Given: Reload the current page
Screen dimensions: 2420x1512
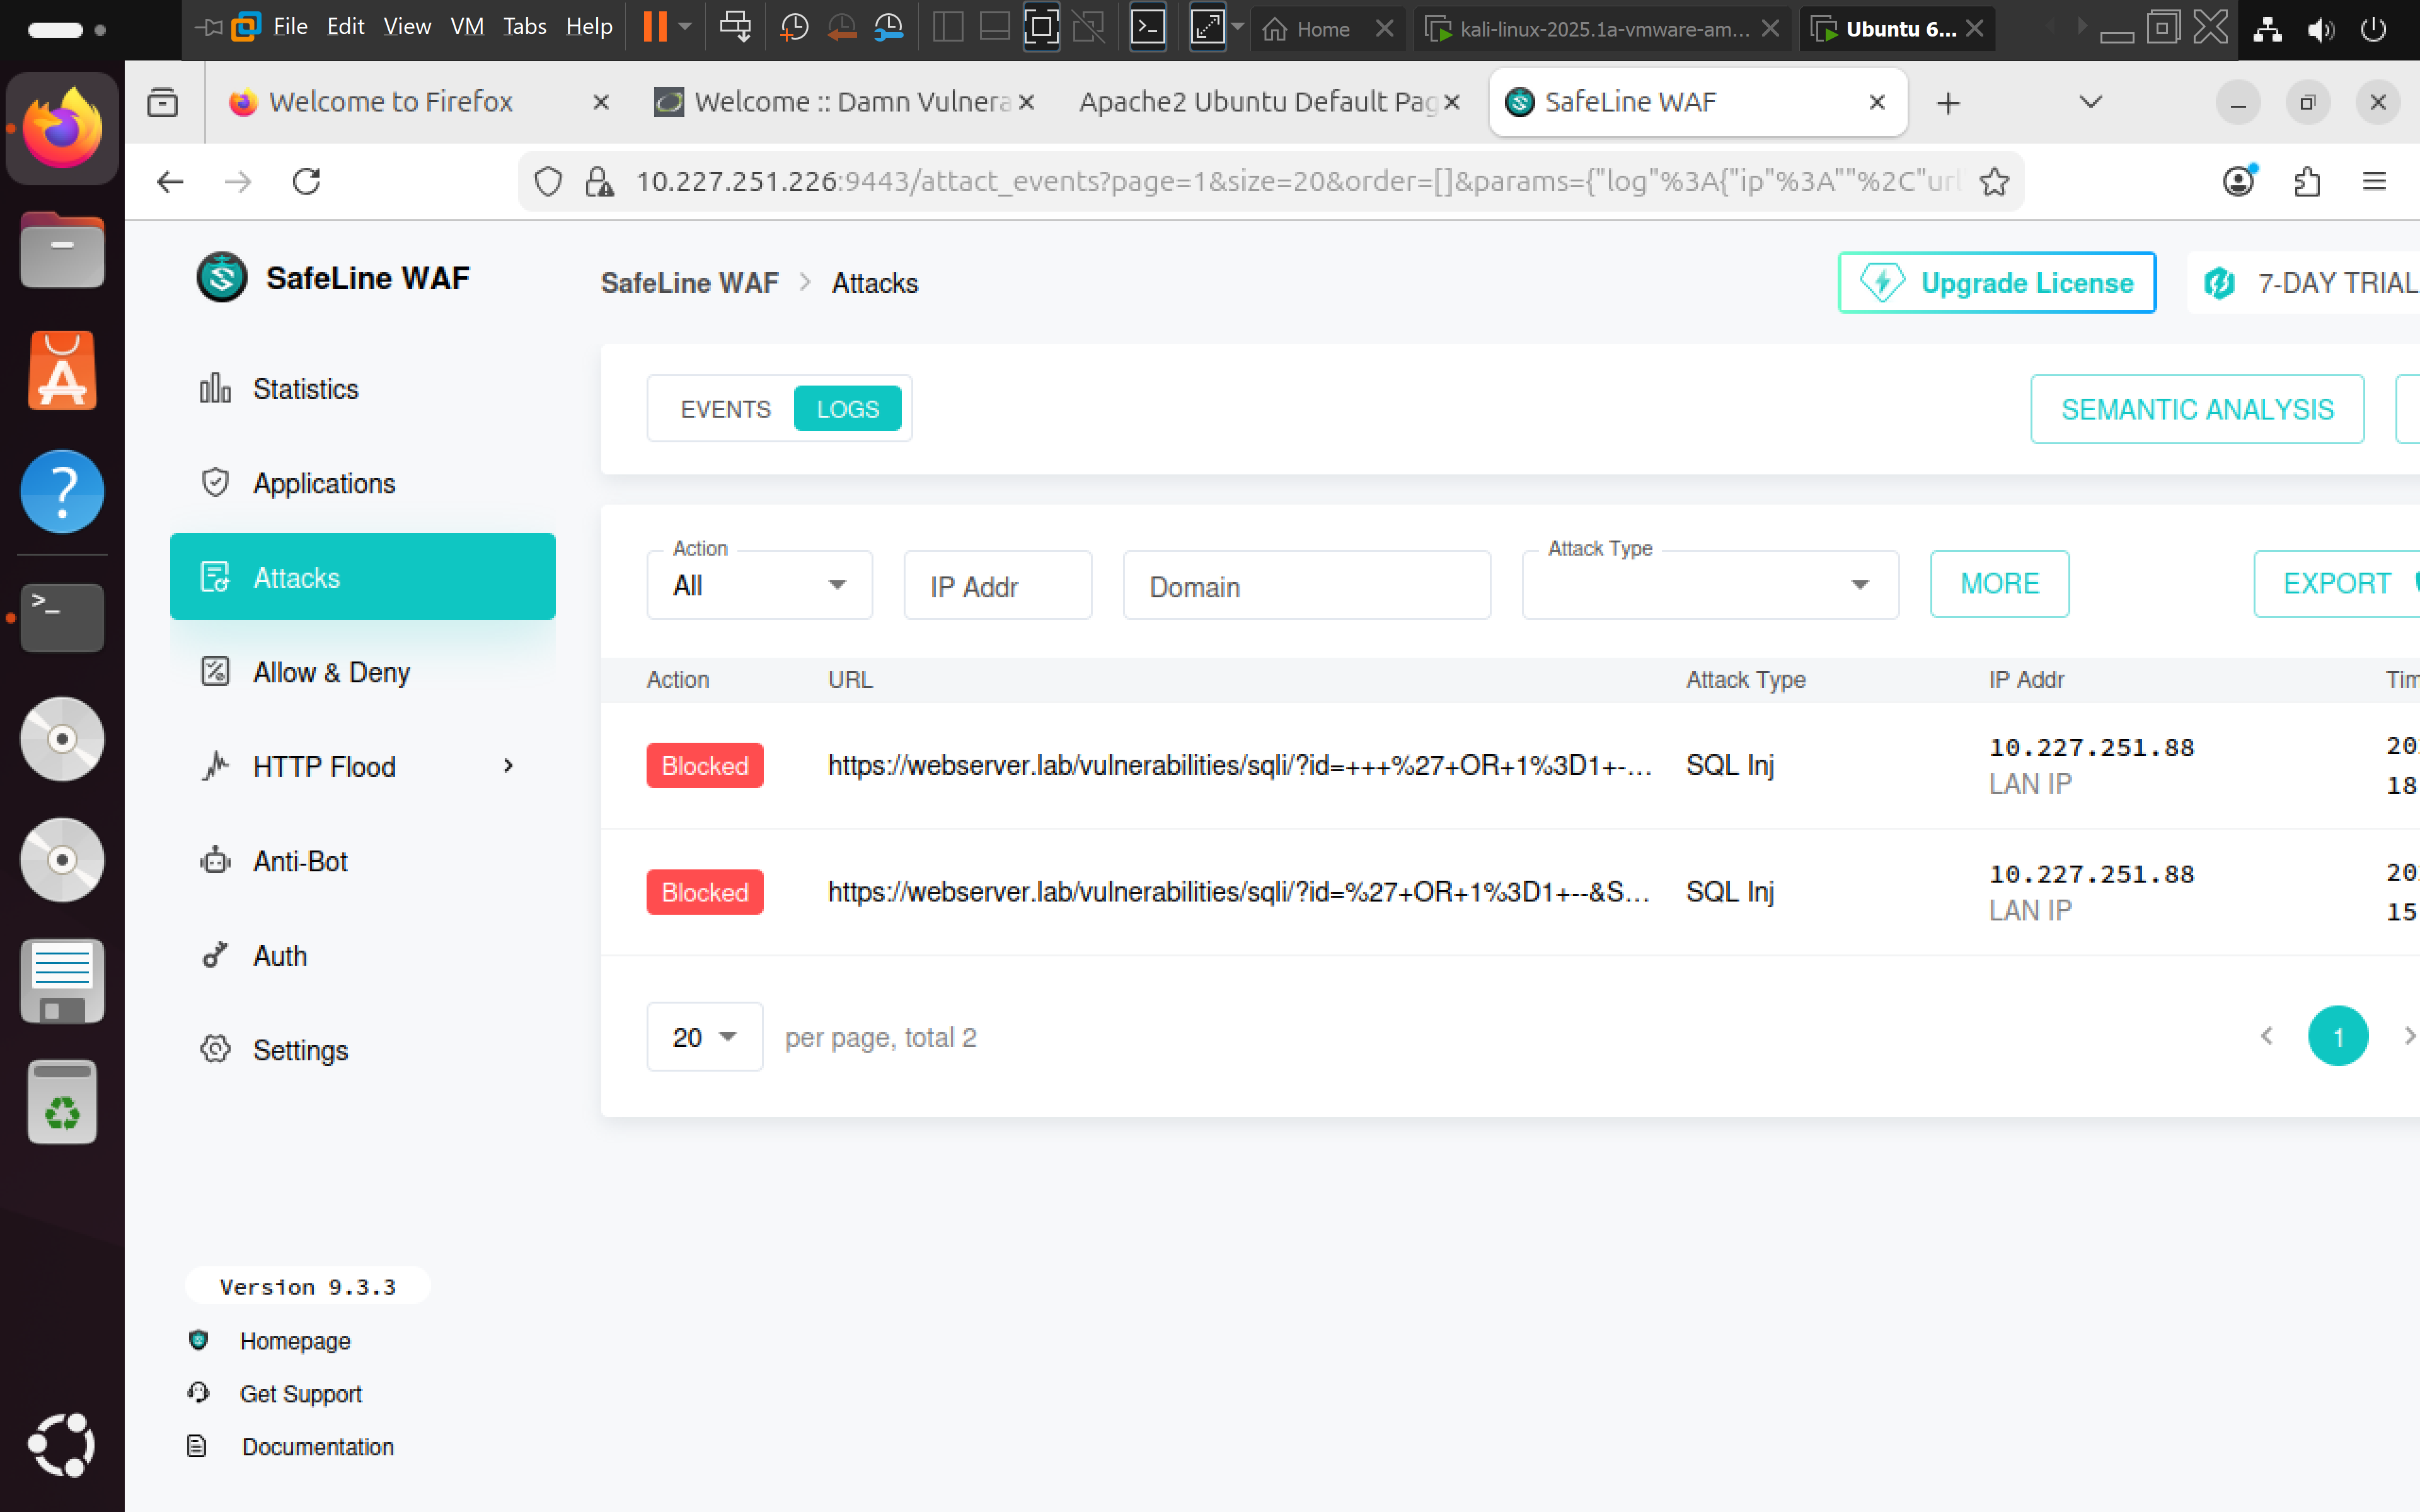Looking at the screenshot, I should (x=306, y=182).
